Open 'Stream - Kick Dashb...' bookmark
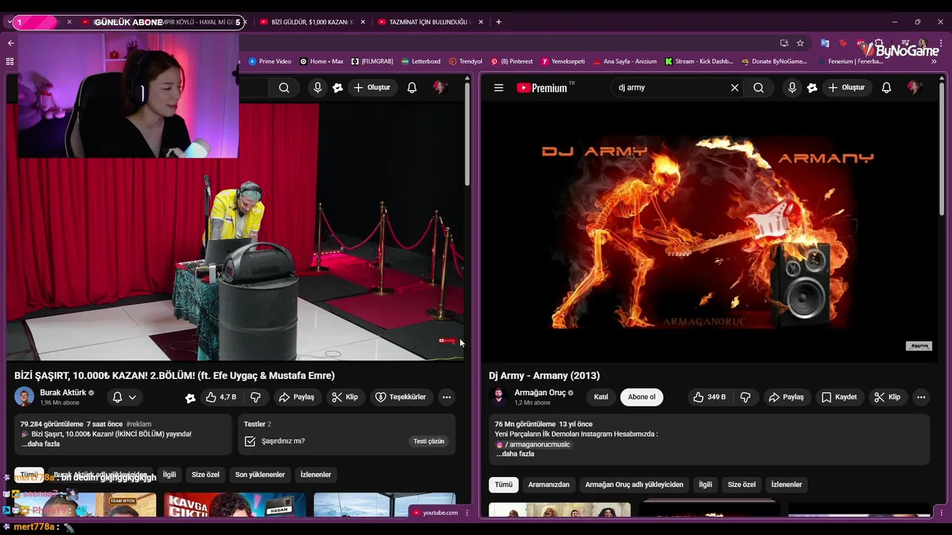The image size is (952, 535). tap(699, 62)
